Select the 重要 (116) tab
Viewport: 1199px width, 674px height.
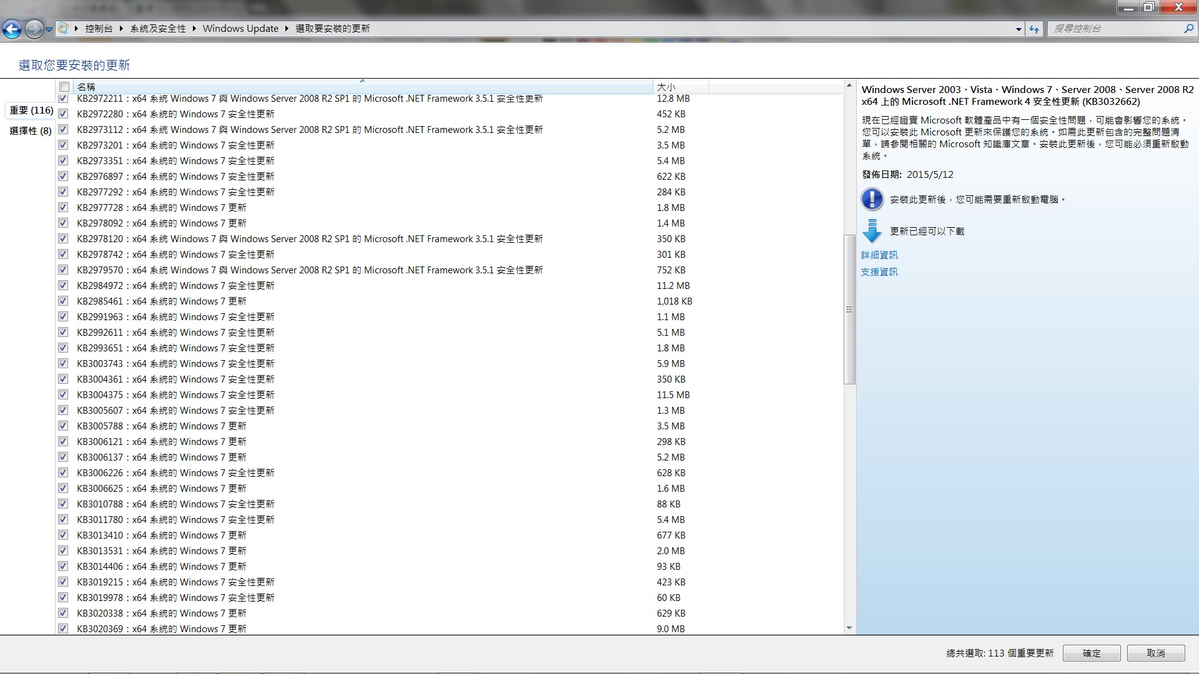click(x=31, y=110)
